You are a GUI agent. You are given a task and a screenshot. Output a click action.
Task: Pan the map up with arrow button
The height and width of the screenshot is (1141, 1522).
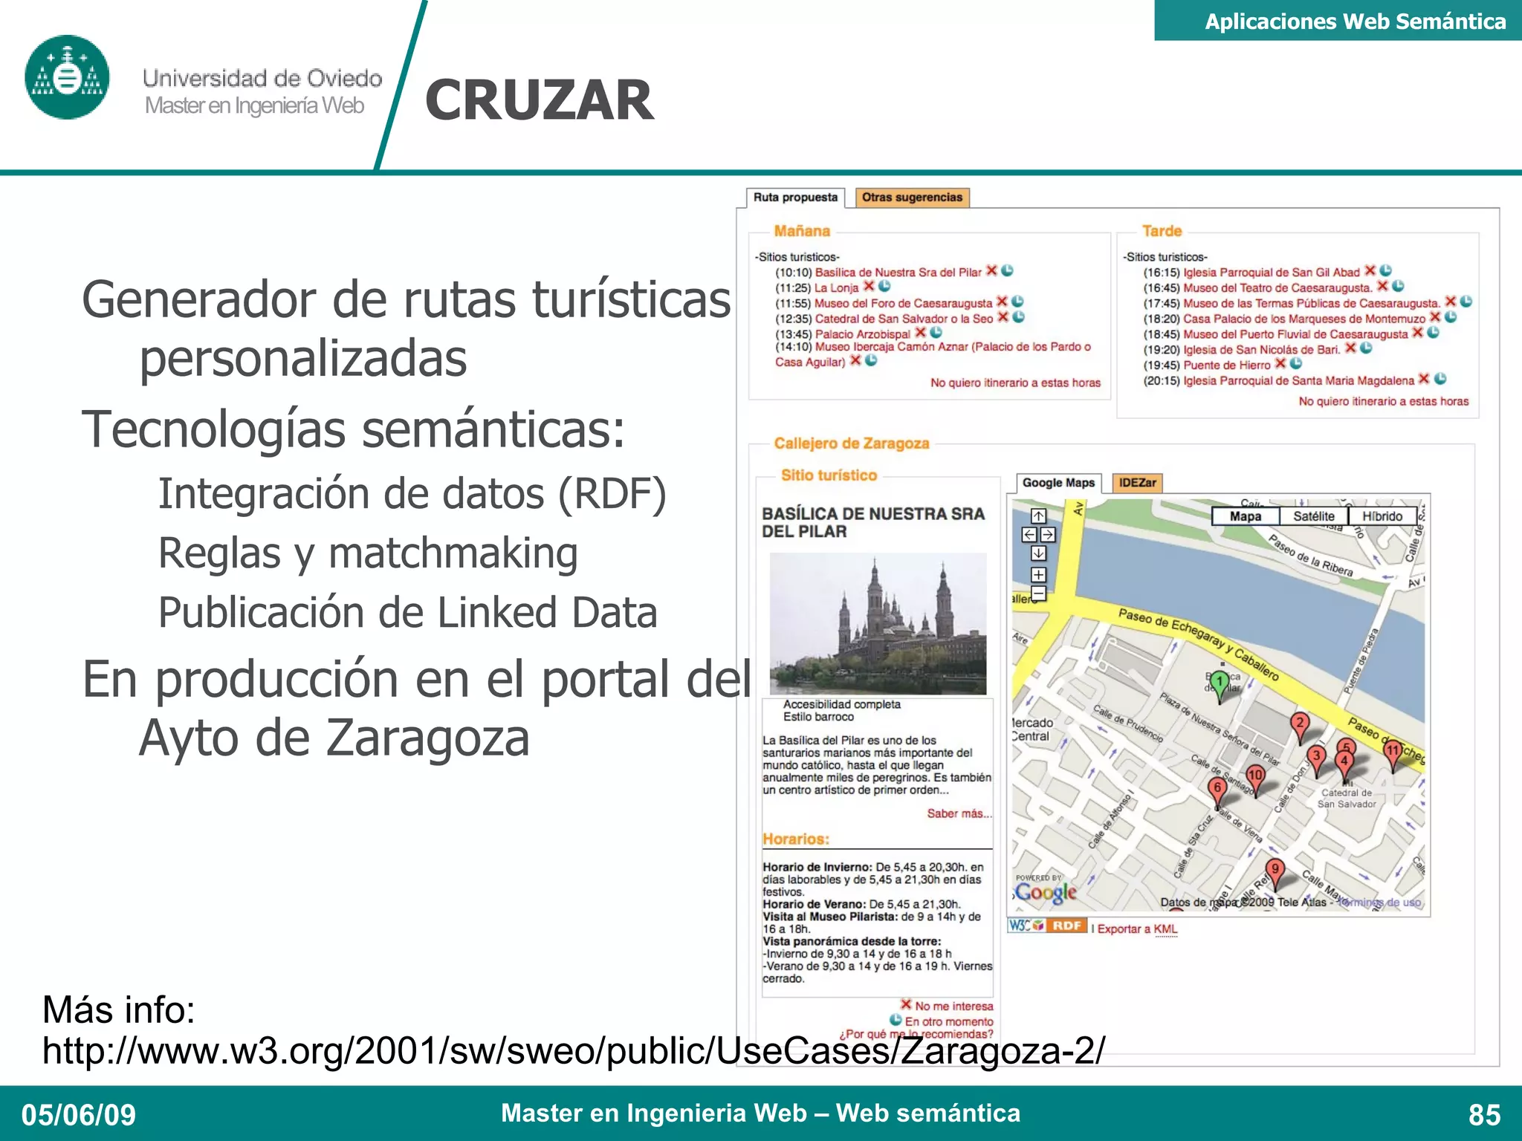coord(1038,516)
